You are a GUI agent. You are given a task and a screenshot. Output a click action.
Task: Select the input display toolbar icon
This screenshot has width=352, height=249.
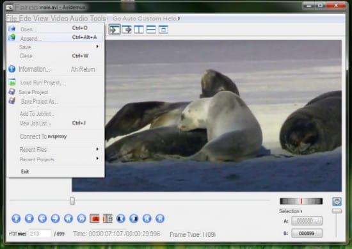(x=115, y=29)
